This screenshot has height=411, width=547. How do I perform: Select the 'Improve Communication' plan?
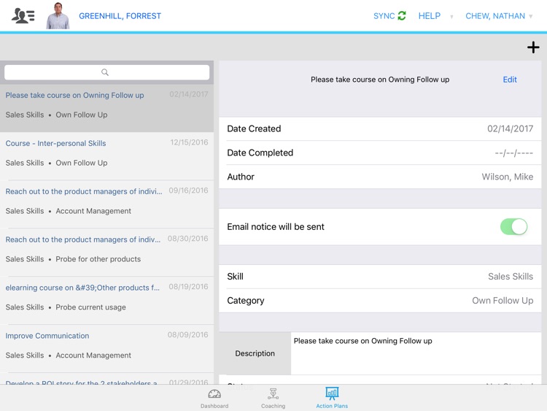(x=106, y=349)
